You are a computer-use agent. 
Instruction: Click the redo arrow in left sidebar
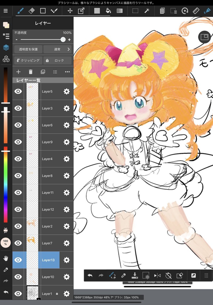coord(6,281)
